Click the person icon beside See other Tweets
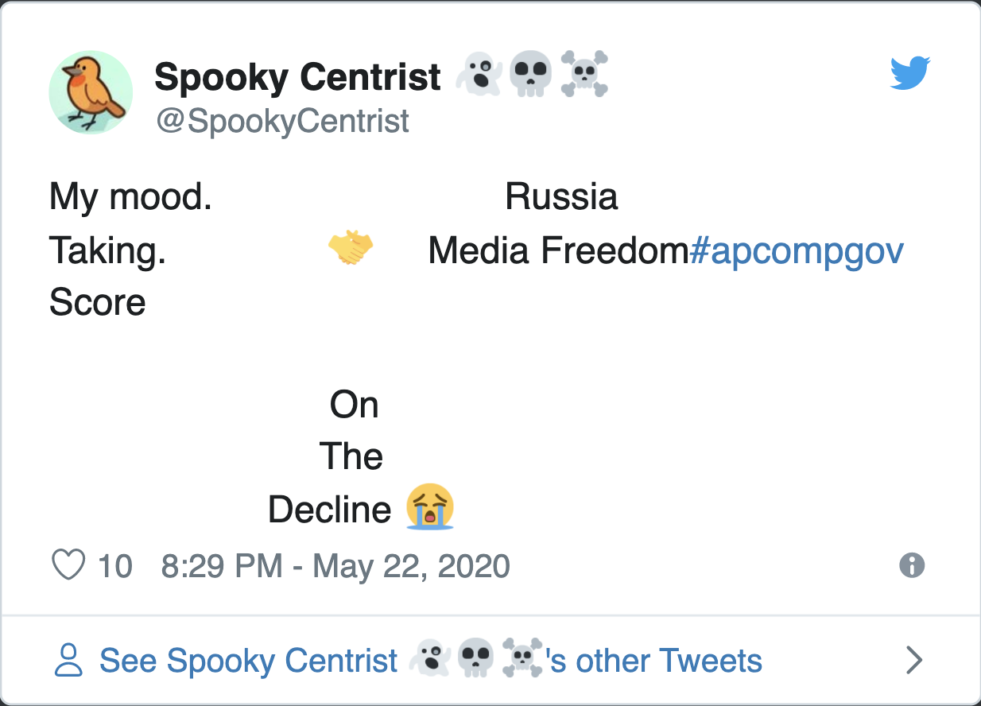This screenshot has height=706, width=981. [68, 660]
